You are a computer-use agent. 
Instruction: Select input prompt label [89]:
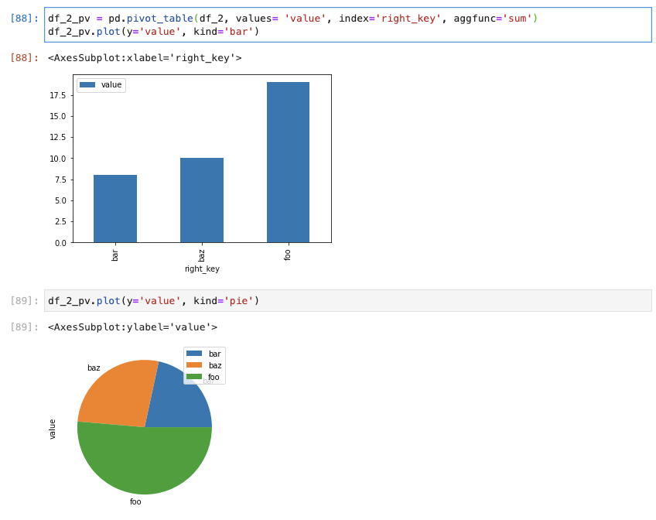point(24,300)
